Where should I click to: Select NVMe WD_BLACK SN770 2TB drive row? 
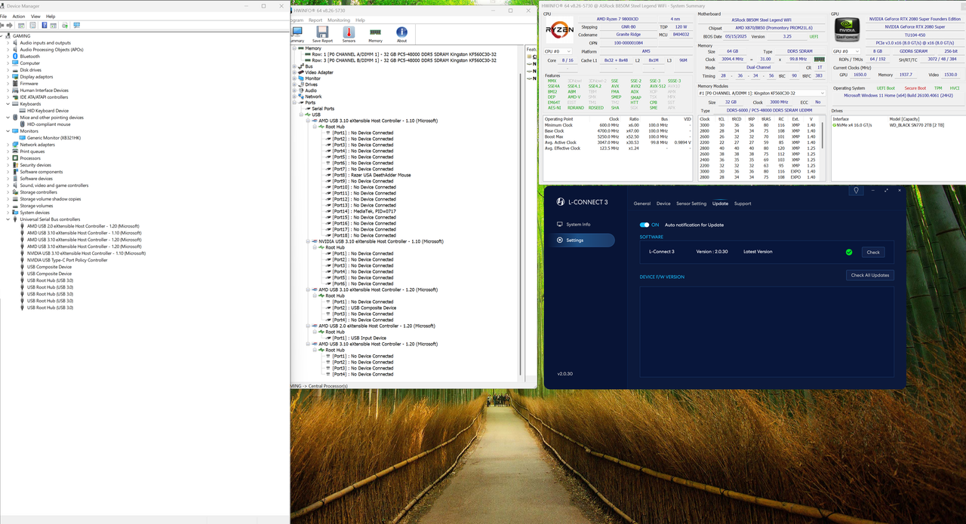click(897, 125)
